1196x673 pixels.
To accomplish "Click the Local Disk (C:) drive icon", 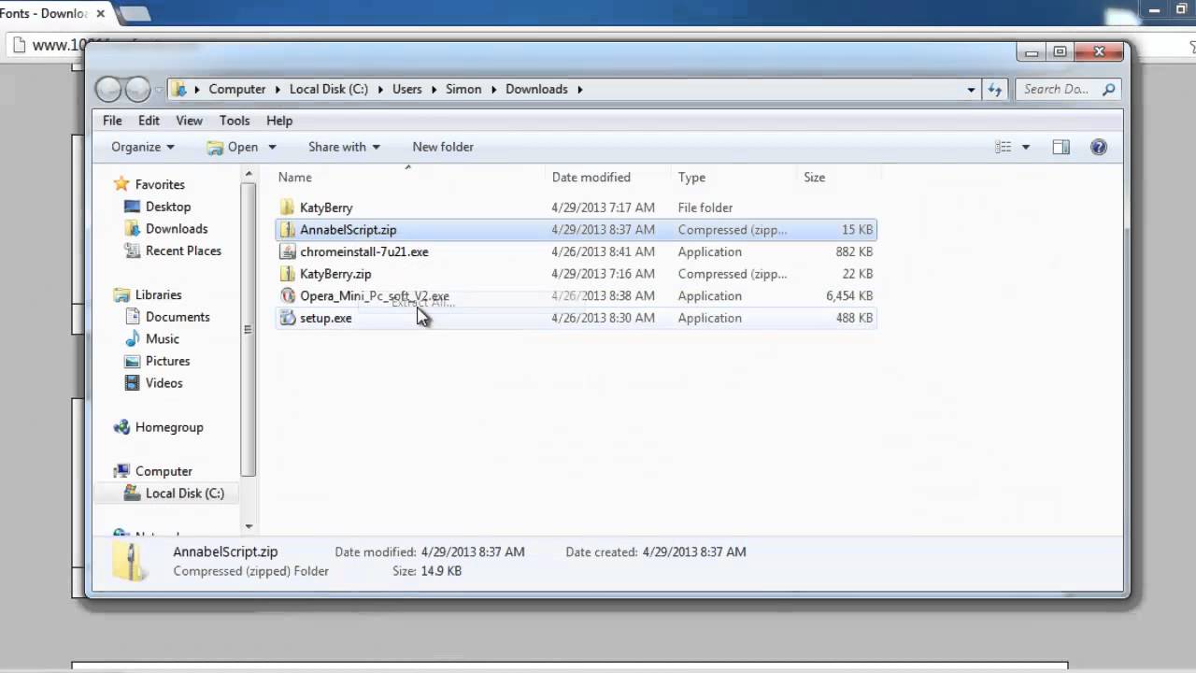I will coord(132,494).
